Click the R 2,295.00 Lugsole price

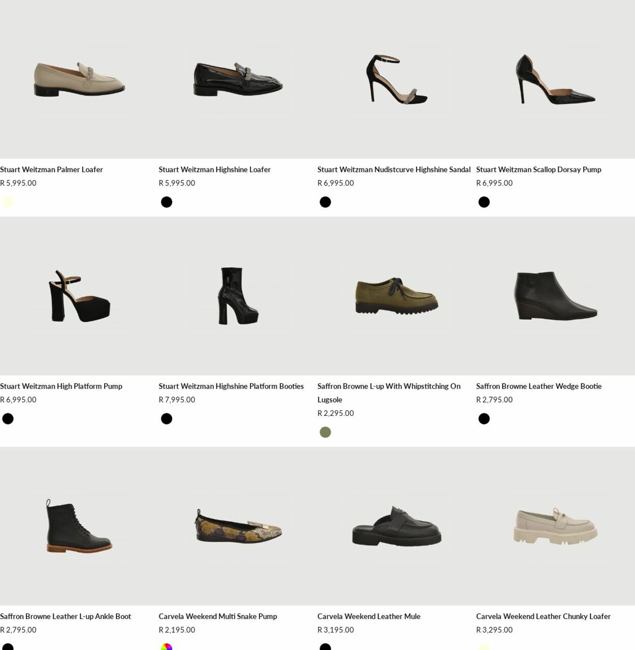tap(336, 413)
